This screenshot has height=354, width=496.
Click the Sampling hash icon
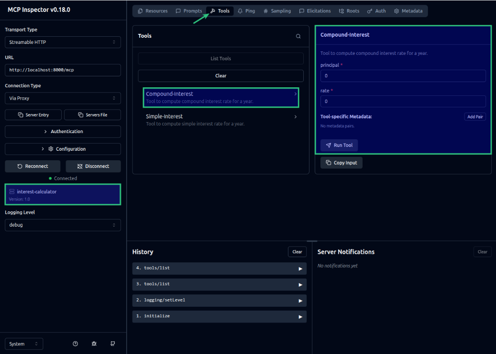coord(266,10)
